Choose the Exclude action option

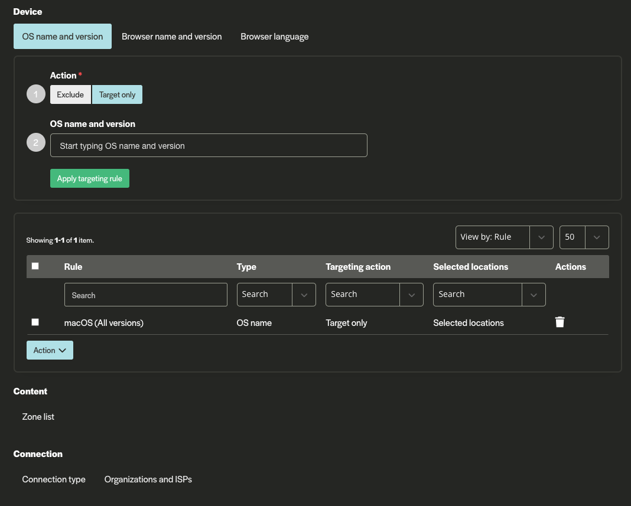[x=70, y=94]
